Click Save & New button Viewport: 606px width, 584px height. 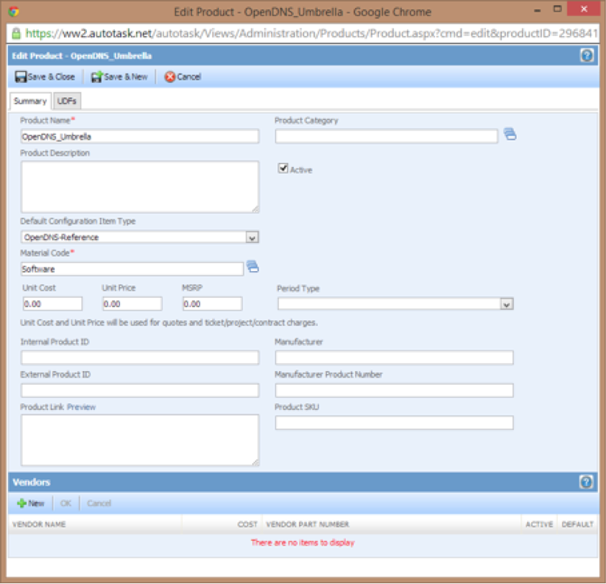(x=119, y=76)
